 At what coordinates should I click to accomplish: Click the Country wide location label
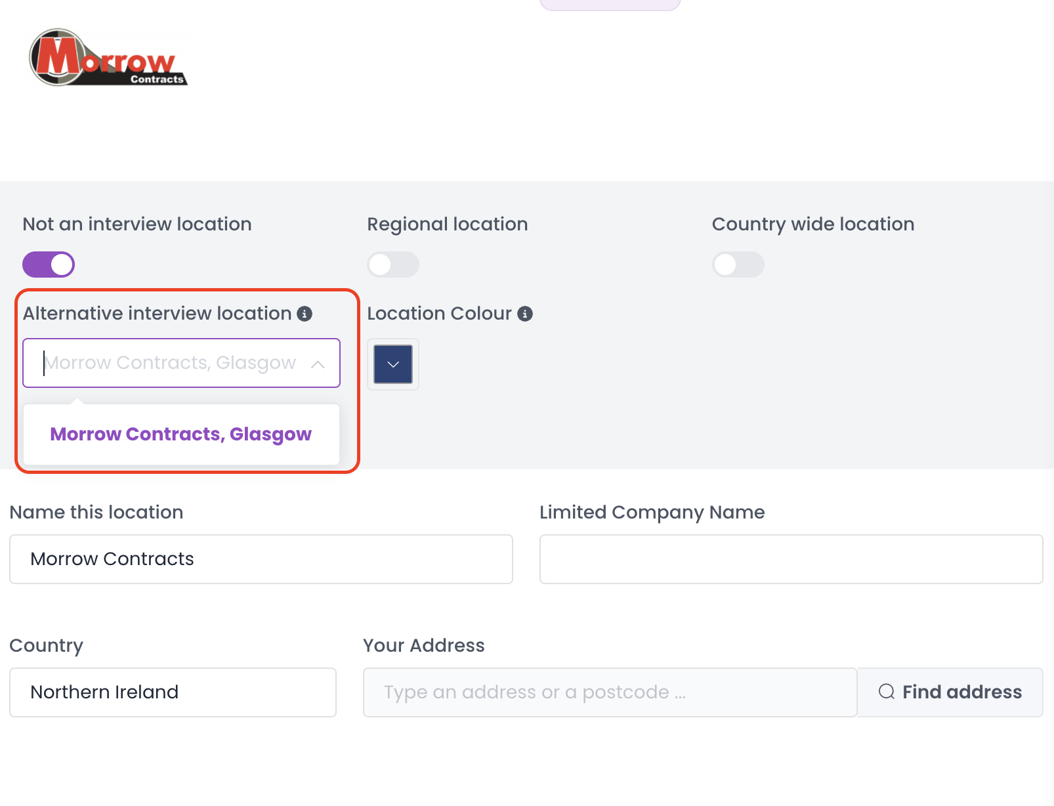[813, 224]
